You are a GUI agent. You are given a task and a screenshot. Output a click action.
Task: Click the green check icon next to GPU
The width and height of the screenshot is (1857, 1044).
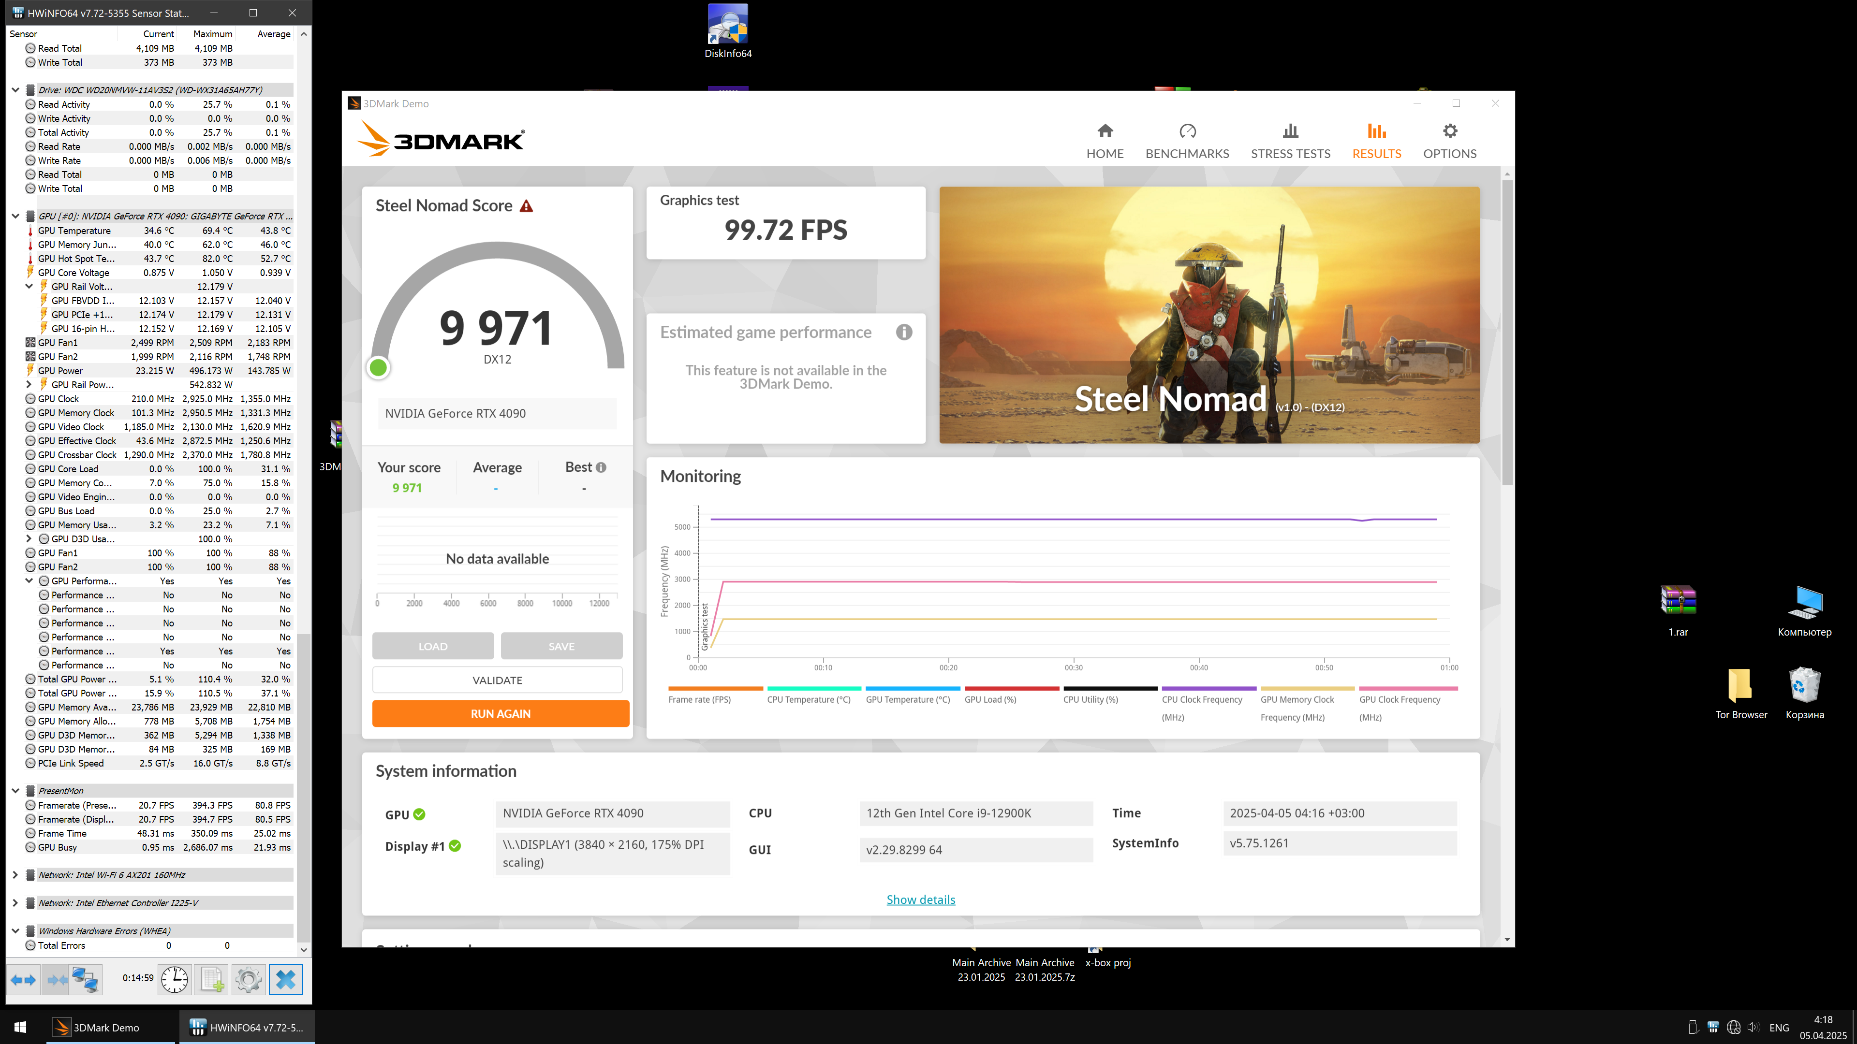420,814
